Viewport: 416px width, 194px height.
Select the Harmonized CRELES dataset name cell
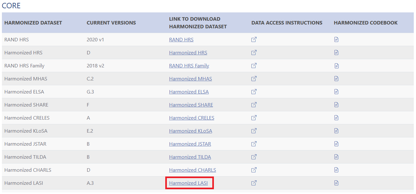27,118
